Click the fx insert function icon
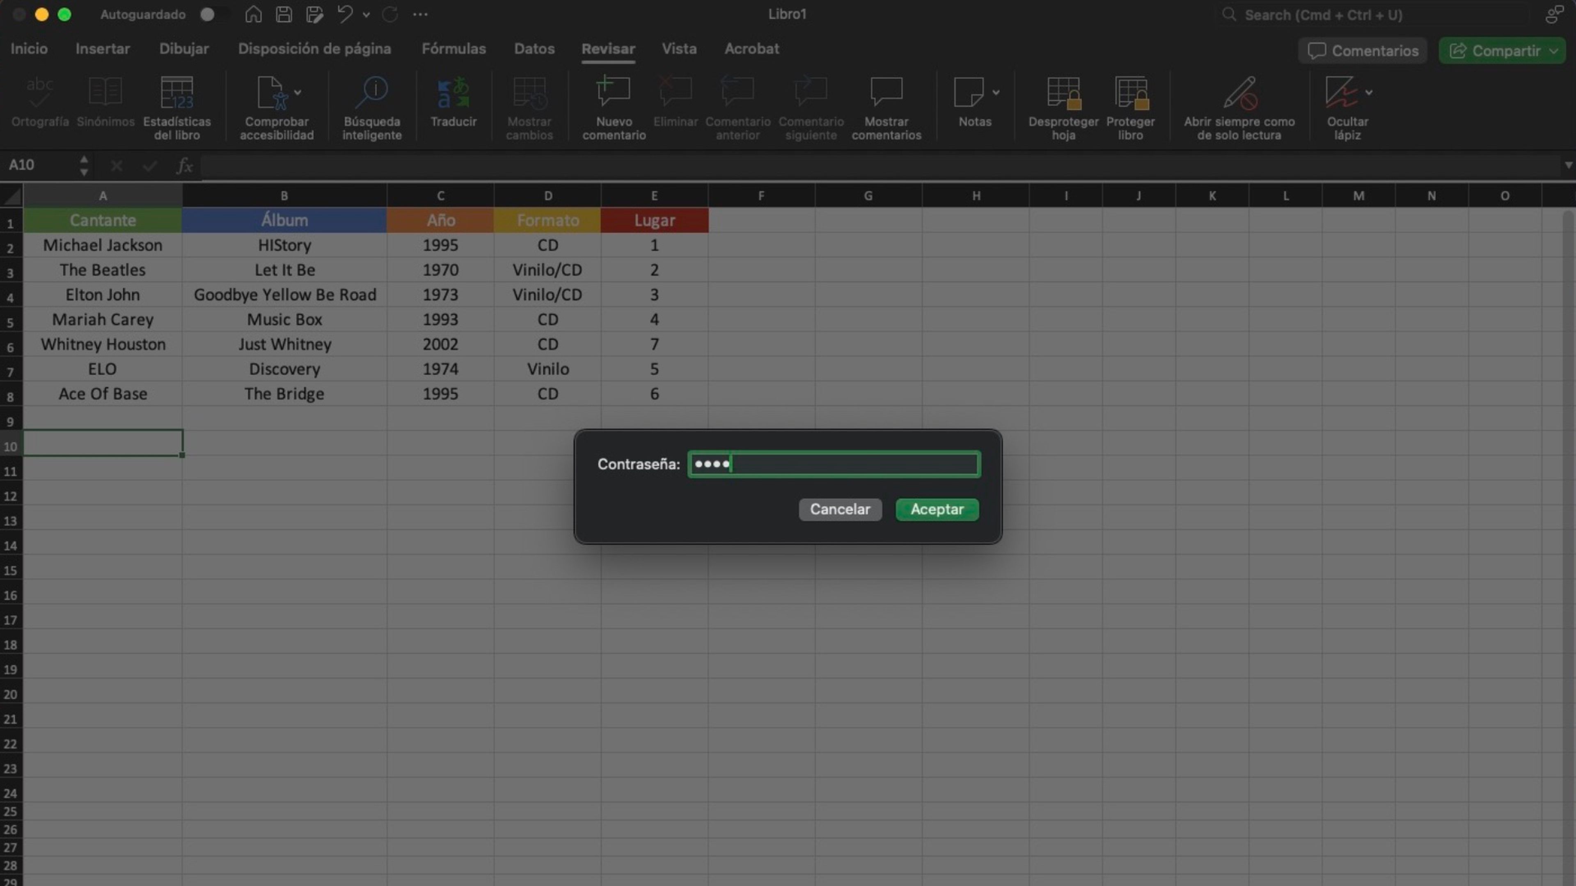Image resolution: width=1576 pixels, height=886 pixels. [x=184, y=165]
